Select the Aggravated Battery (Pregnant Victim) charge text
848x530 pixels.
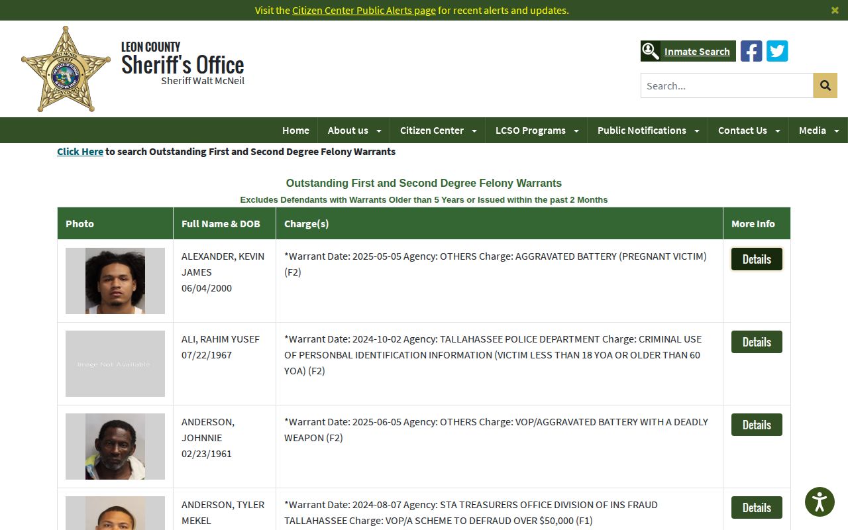[x=496, y=264]
